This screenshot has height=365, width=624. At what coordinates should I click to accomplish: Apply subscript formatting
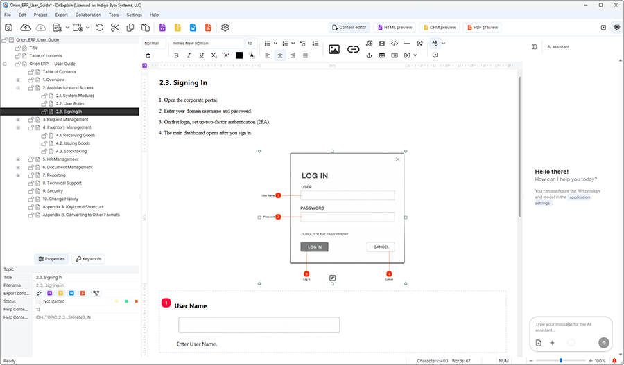[x=214, y=55]
